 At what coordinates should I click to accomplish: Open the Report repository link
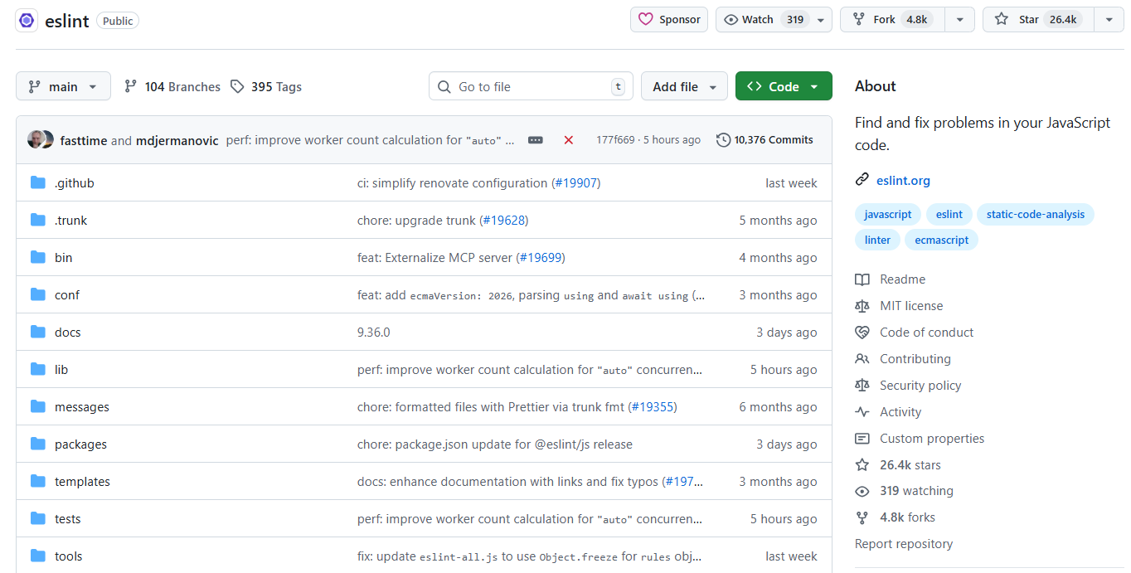pos(904,544)
